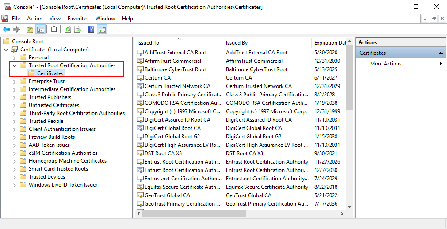Expand the Windows Live ID Token Issuer node
The height and width of the screenshot is (229, 447).
coord(15,185)
